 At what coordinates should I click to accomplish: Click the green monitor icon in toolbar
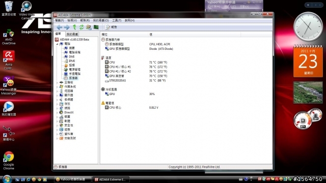(96, 27)
